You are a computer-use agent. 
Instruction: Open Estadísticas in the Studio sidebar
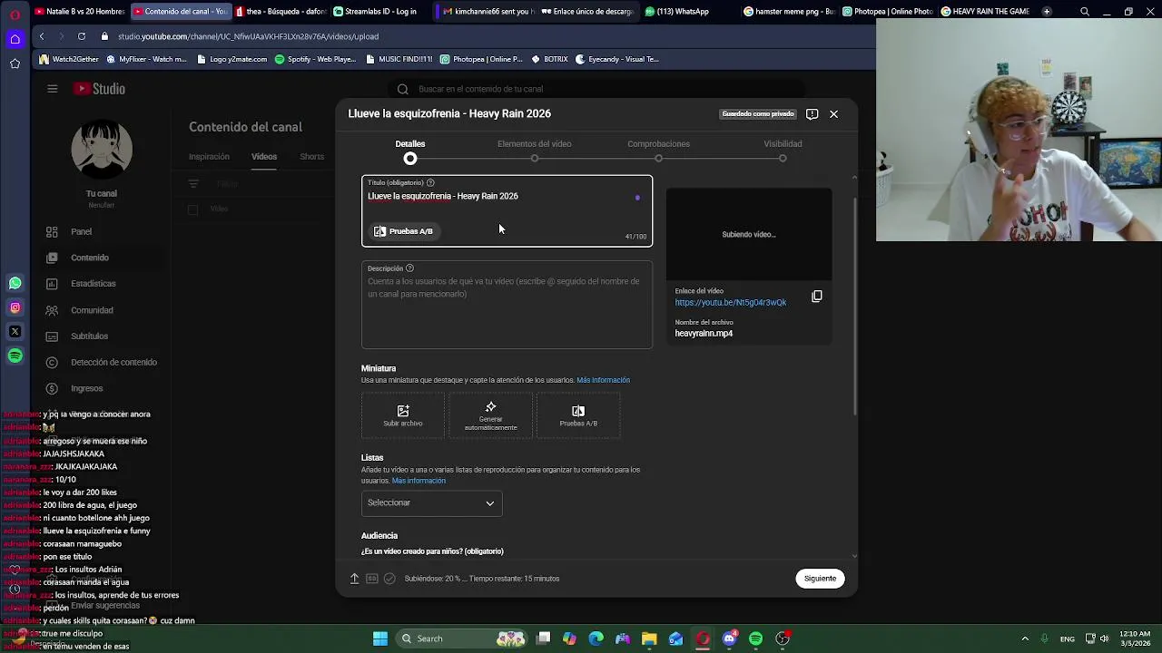100,284
